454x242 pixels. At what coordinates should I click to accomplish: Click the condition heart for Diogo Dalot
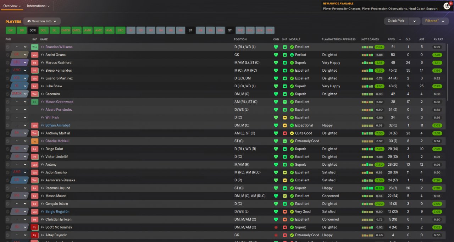(276, 149)
